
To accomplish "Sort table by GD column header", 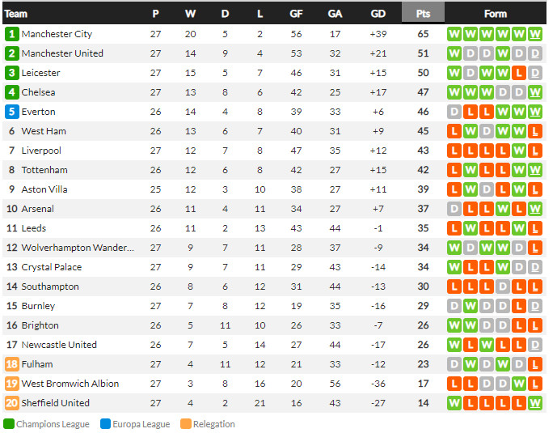I will click(378, 13).
